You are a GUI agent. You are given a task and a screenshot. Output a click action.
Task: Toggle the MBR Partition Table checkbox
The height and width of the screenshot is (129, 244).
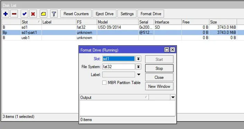tap(104, 83)
